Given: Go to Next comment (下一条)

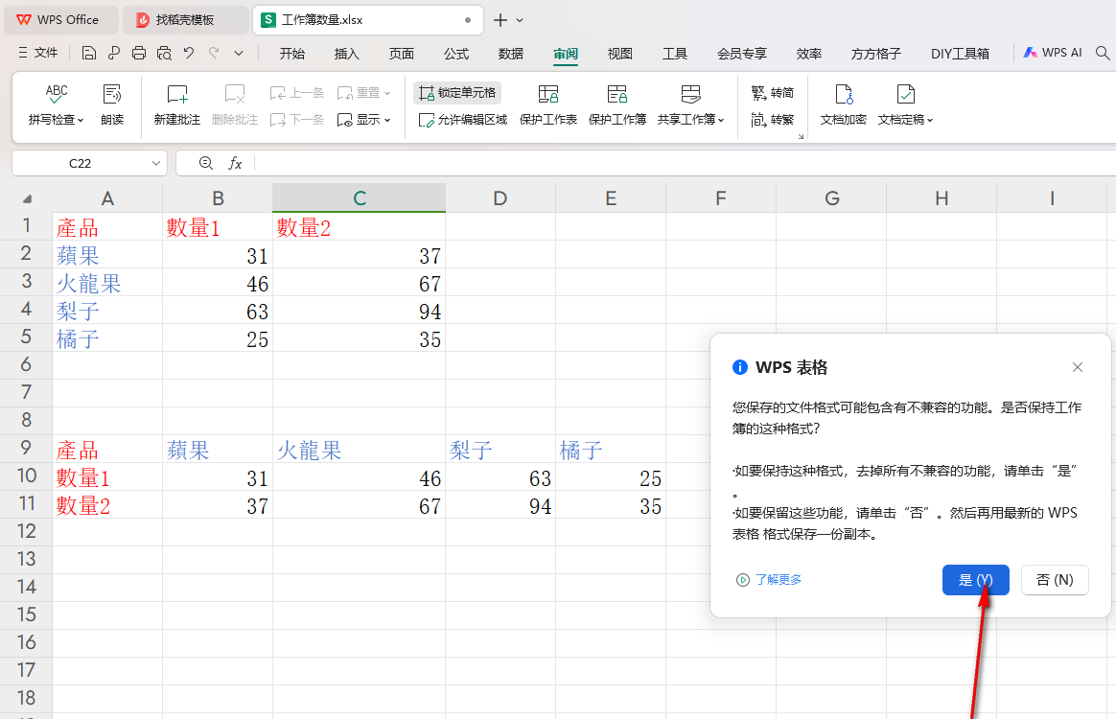Looking at the screenshot, I should coord(297,120).
